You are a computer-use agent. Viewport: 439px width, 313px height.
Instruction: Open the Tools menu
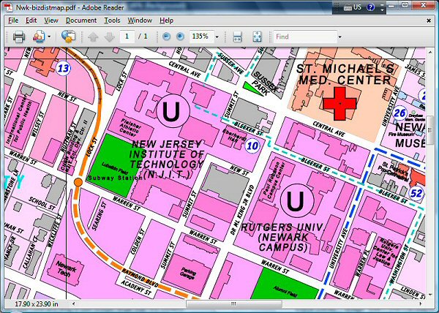pyautogui.click(x=112, y=20)
